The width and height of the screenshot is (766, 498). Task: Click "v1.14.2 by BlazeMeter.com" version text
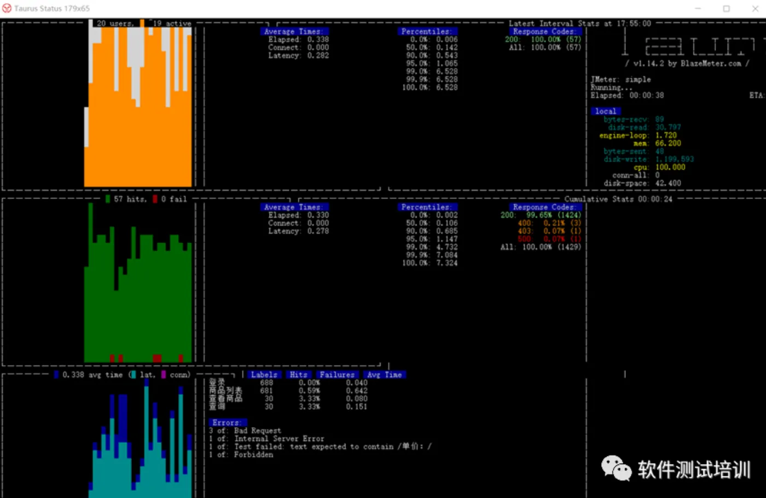[687, 63]
